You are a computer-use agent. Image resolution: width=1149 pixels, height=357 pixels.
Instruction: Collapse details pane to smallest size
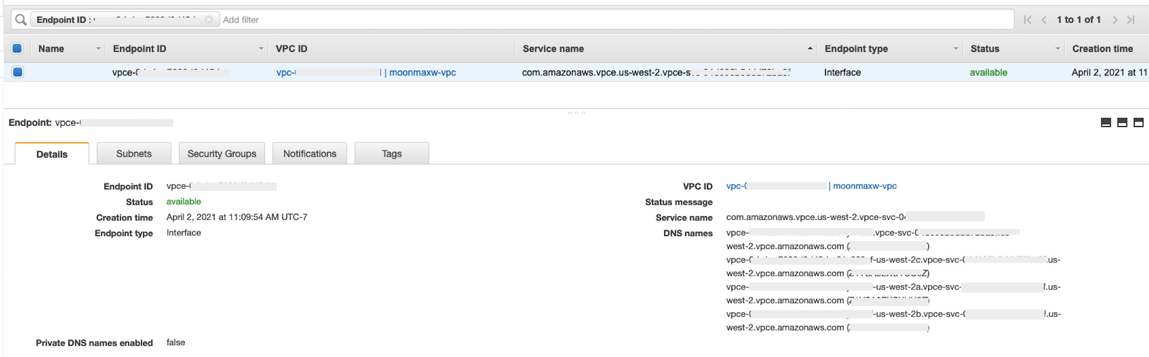[1106, 122]
